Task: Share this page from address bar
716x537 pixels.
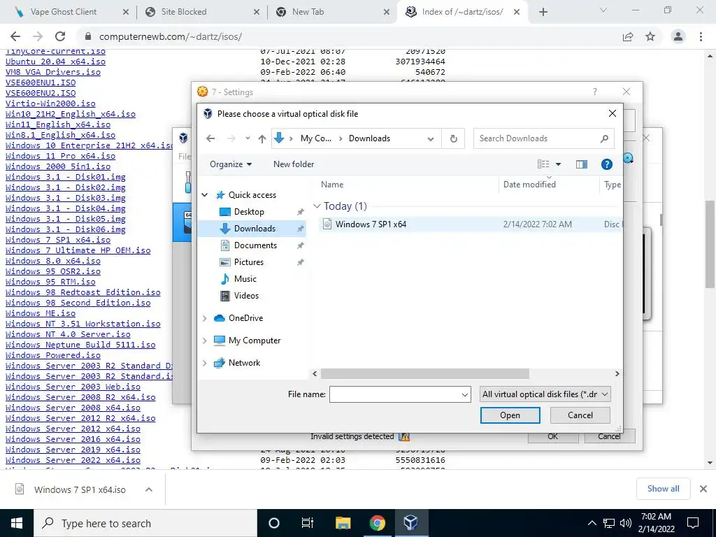Action: 628,36
